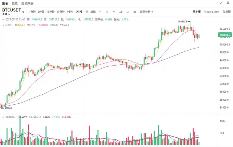The width and height of the screenshot is (233, 147).
Task: Open the chart settings gear icon
Action: point(135,12)
